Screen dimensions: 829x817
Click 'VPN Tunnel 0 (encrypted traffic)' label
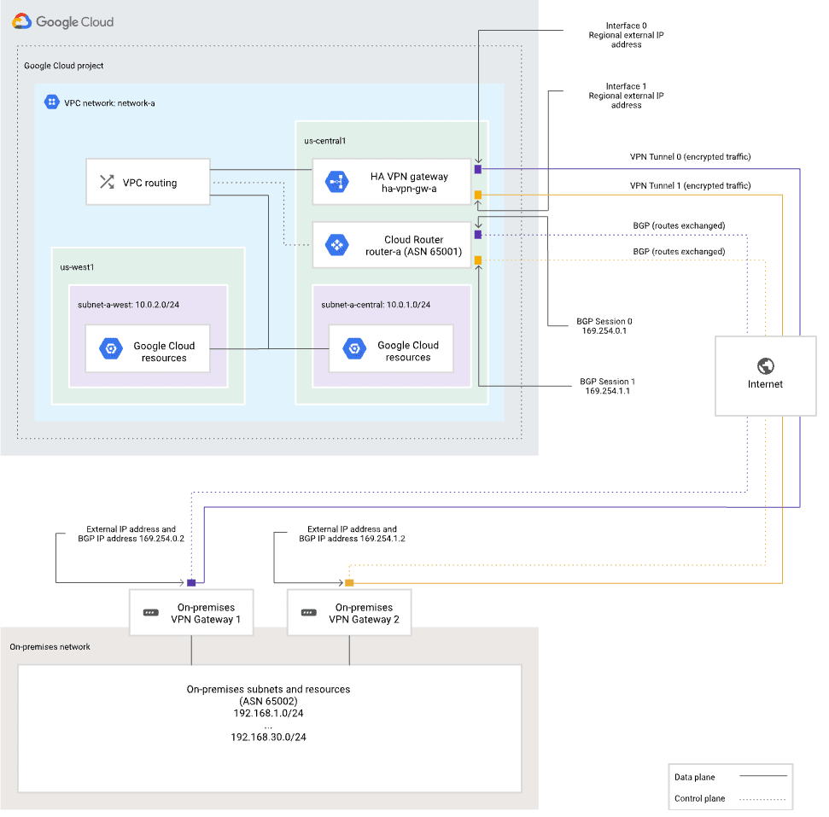point(690,156)
